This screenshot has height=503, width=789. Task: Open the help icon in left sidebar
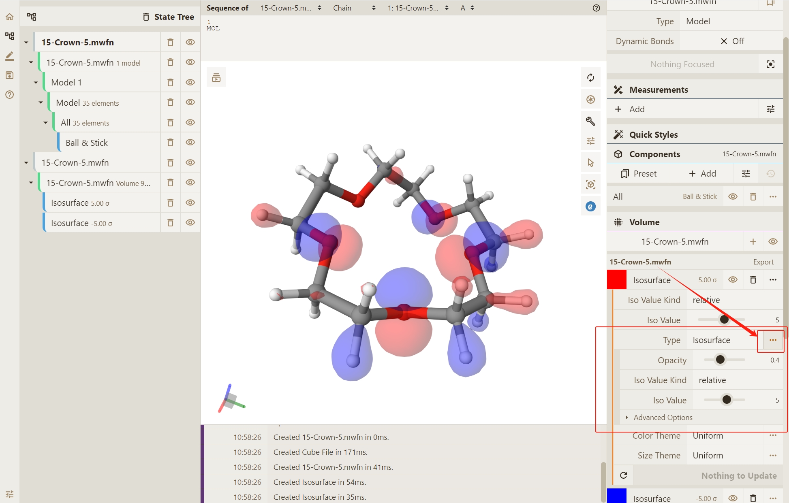click(x=10, y=95)
